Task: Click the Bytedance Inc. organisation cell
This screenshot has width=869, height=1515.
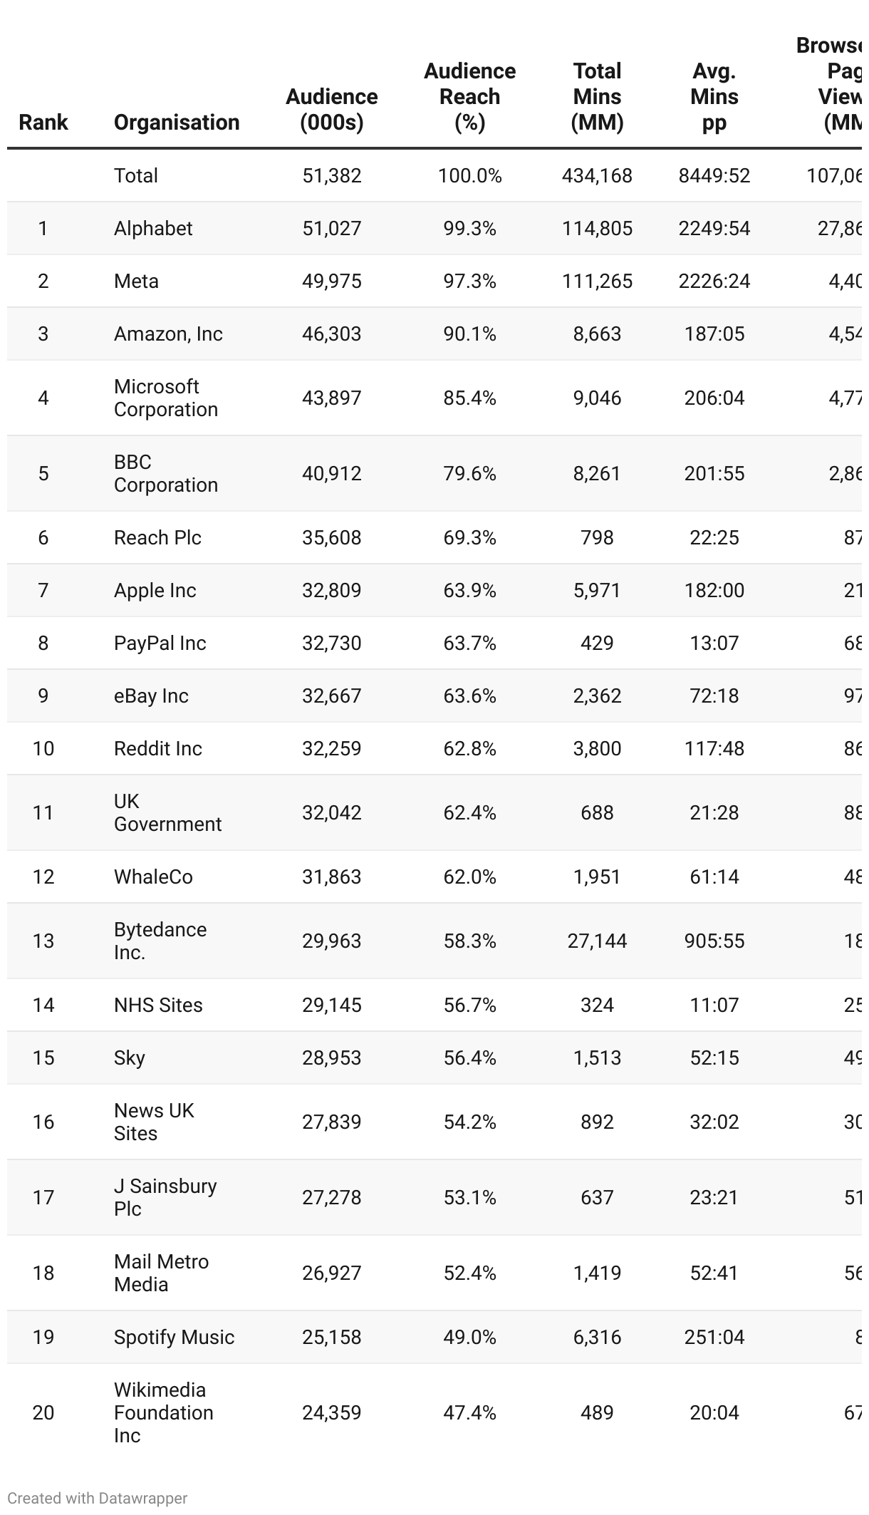Action: click(x=160, y=941)
